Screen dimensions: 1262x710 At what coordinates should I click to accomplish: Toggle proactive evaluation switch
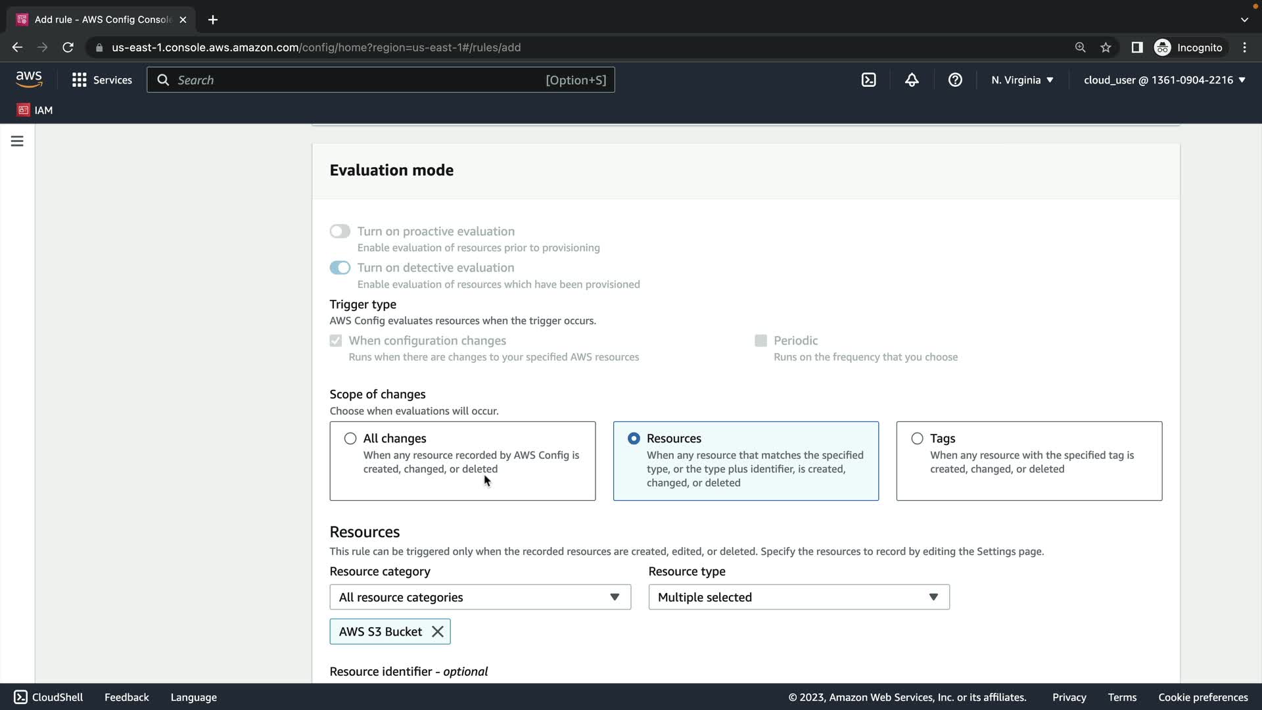point(340,231)
